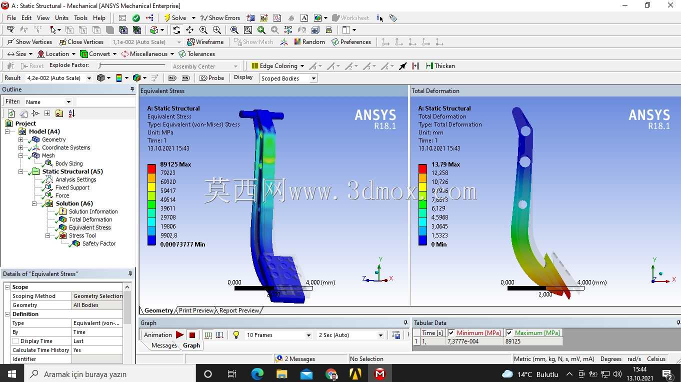Select Body Sizing in the outline
681x382 pixels.
pyautogui.click(x=69, y=163)
